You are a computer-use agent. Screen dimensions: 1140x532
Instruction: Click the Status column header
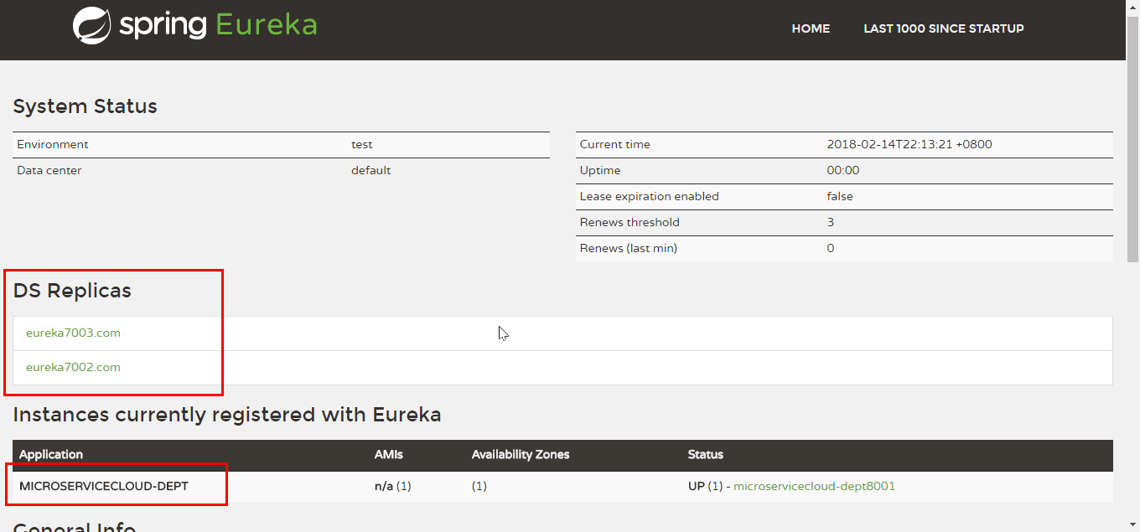point(705,454)
